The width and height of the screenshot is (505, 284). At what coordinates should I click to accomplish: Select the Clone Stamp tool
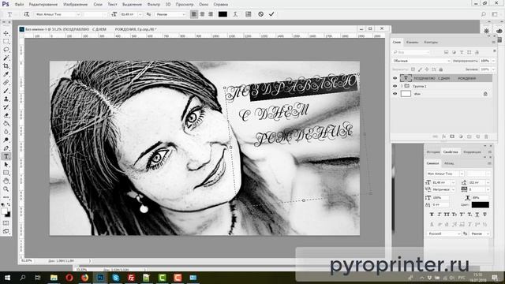[x=6, y=99]
